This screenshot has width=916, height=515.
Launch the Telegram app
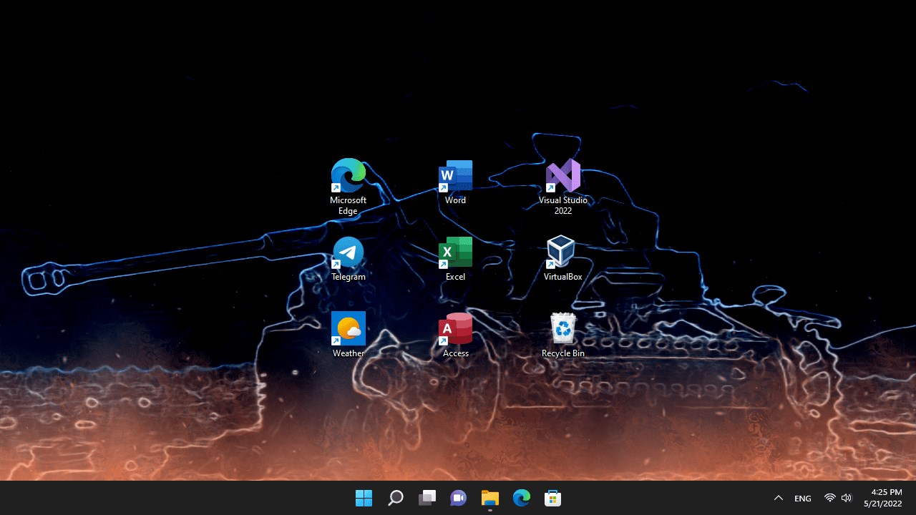(348, 250)
